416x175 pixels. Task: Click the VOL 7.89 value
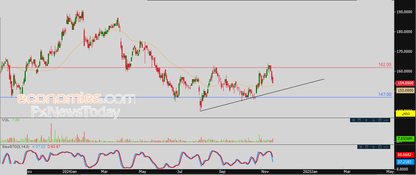[x=16, y=120]
